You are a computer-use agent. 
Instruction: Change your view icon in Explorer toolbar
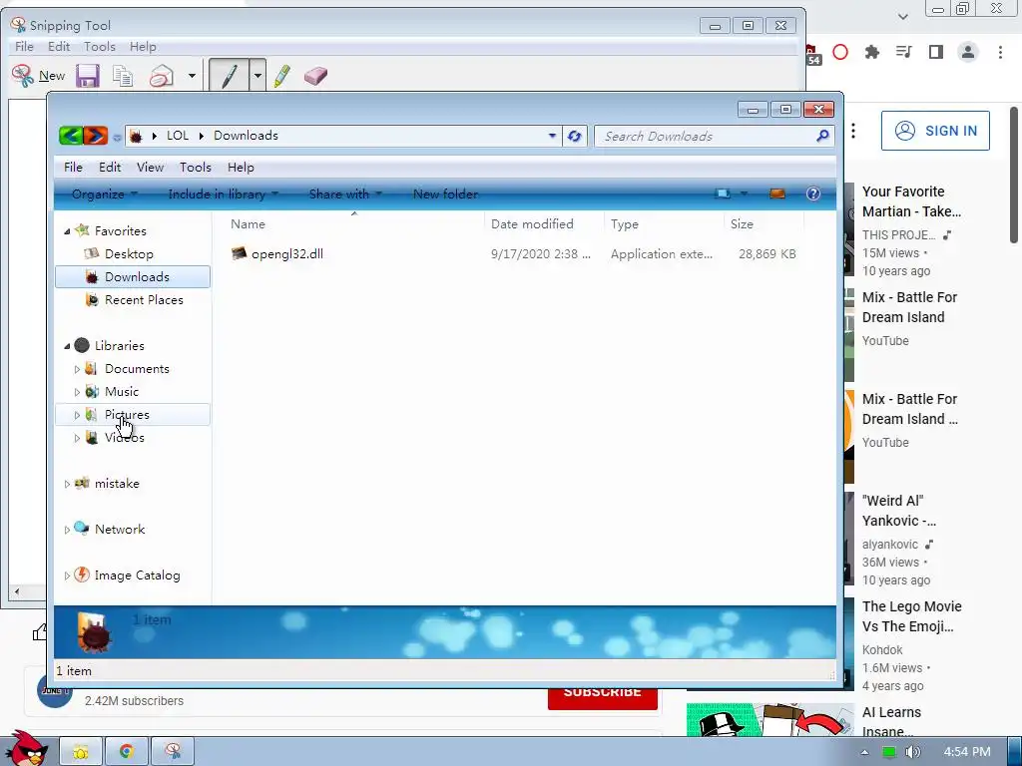[x=723, y=194]
